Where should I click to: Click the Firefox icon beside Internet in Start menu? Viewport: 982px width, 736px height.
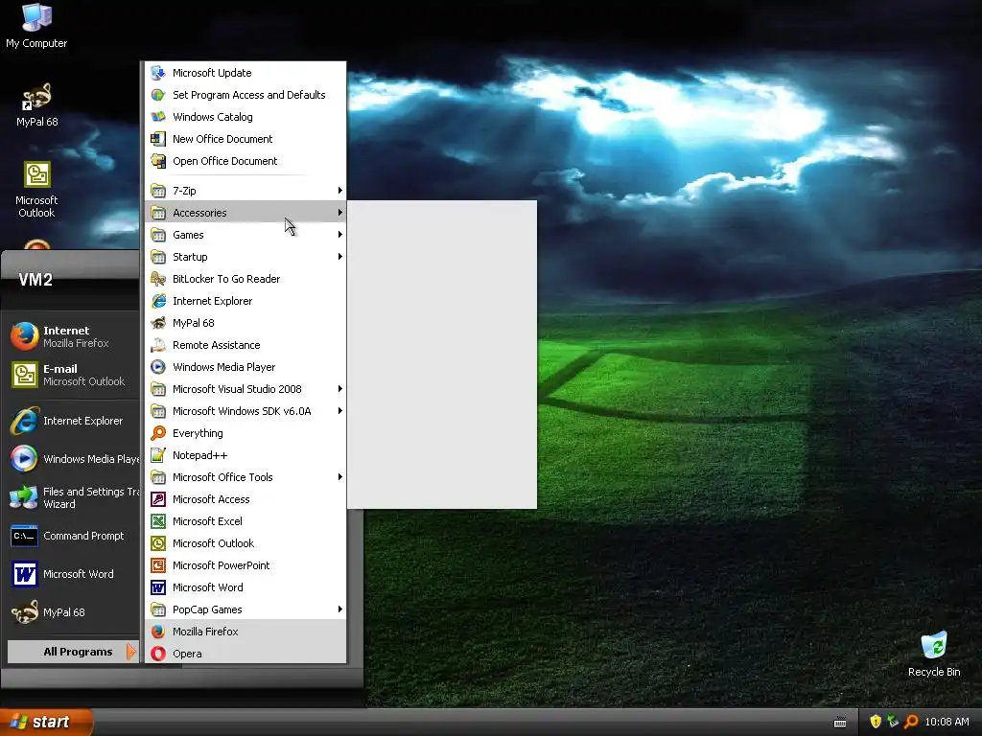[x=24, y=336]
